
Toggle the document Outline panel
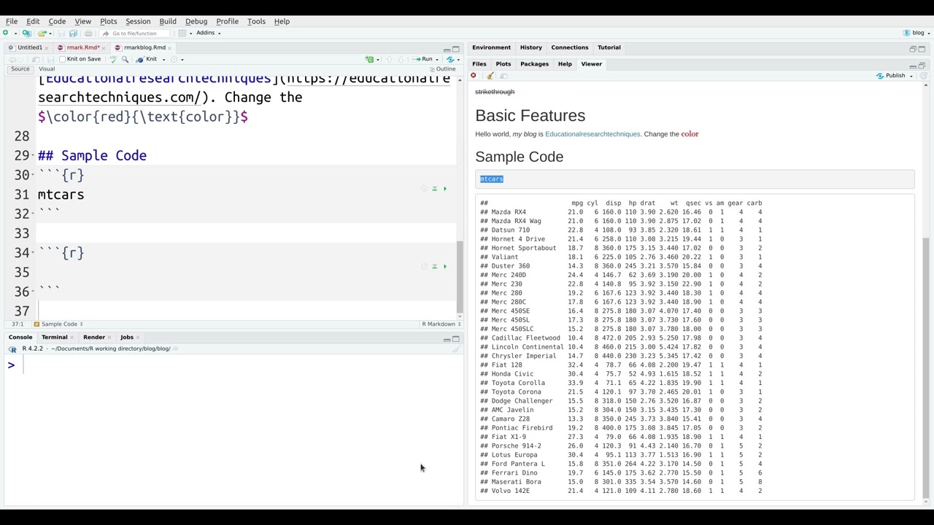(x=441, y=69)
